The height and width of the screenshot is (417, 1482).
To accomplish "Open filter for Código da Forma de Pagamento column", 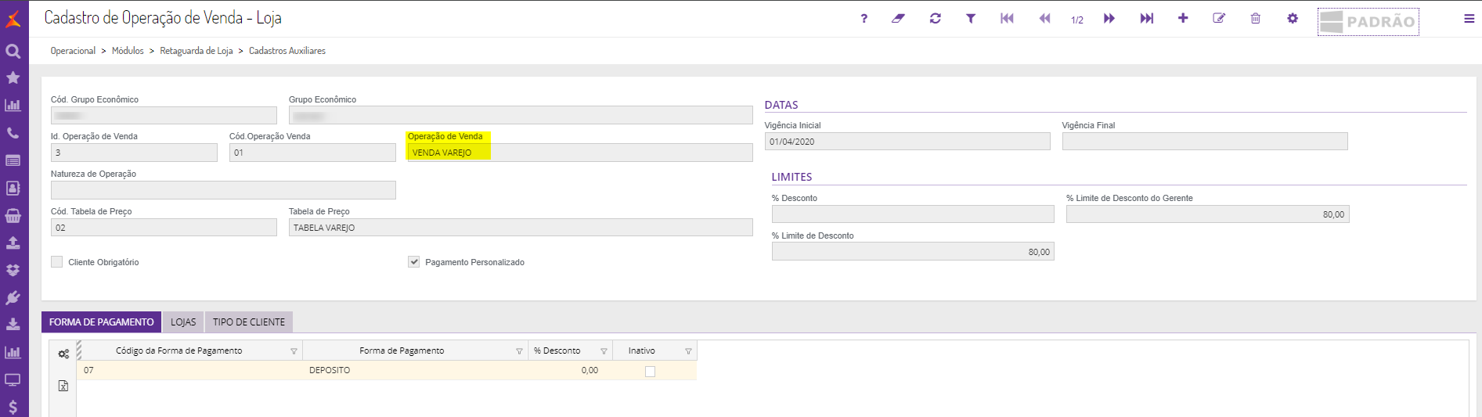I will (x=294, y=351).
